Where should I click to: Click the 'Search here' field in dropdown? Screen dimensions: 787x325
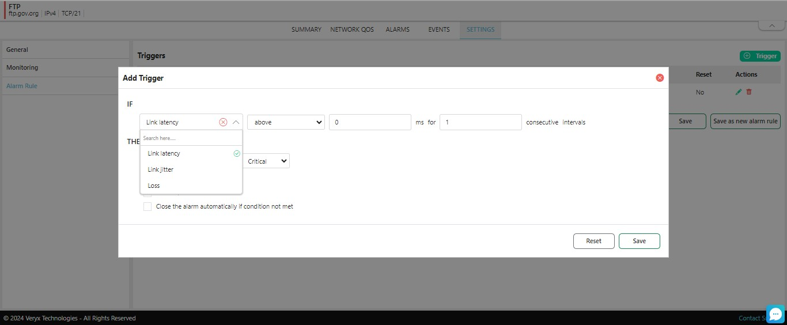[x=191, y=138]
